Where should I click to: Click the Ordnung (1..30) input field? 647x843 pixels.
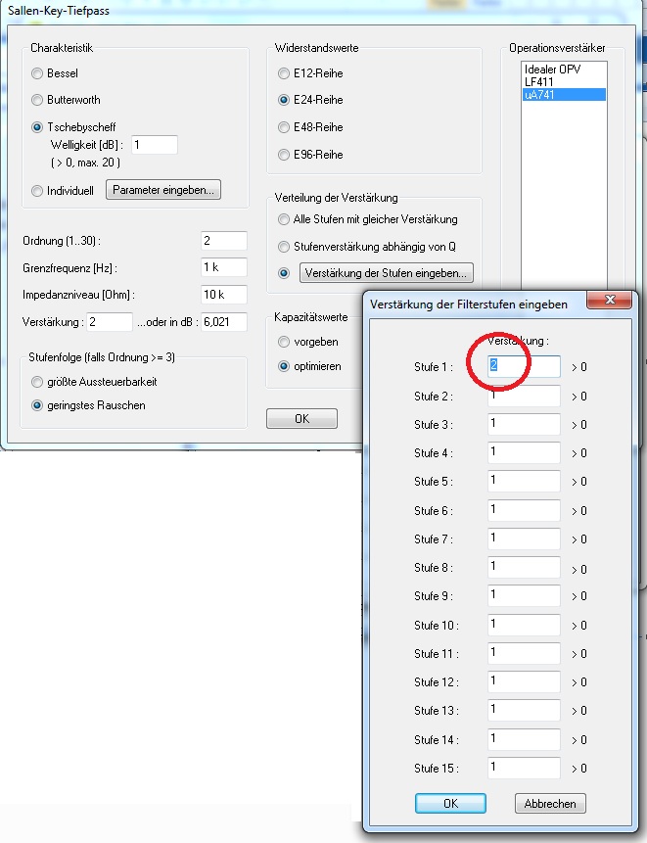coord(223,240)
